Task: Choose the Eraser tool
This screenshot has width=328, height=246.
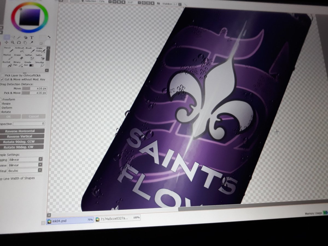Action: coord(19,57)
